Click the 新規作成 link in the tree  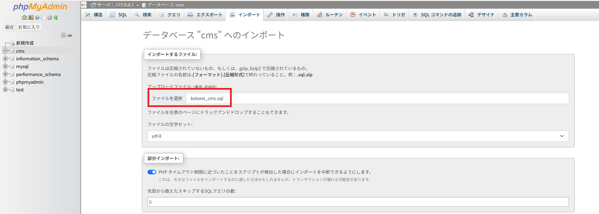(25, 43)
